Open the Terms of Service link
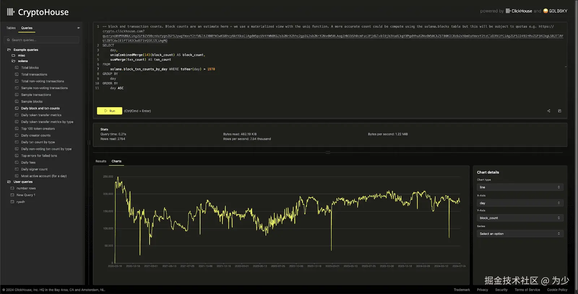This screenshot has height=294, width=578. tap(527, 290)
